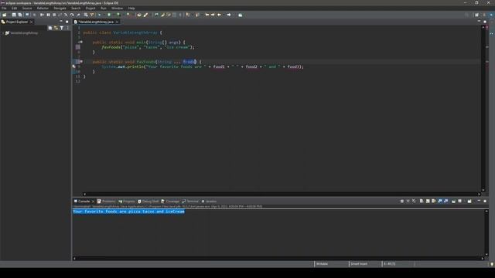Toggle Scroll Lock in the console
The width and height of the screenshot is (495, 278).
pyautogui.click(x=428, y=201)
